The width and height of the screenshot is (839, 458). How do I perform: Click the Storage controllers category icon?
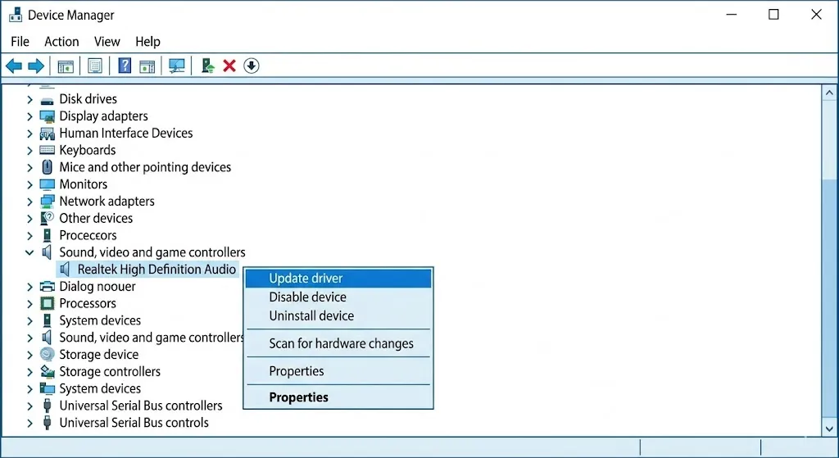47,371
